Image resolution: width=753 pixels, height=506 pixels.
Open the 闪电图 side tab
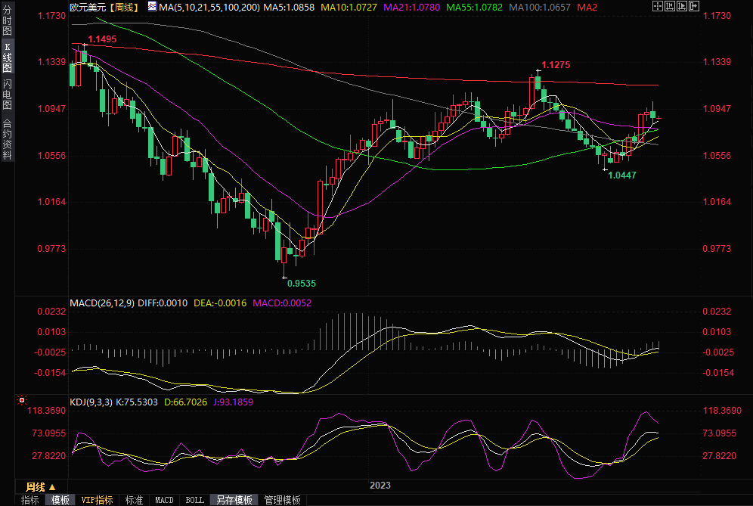[7, 95]
